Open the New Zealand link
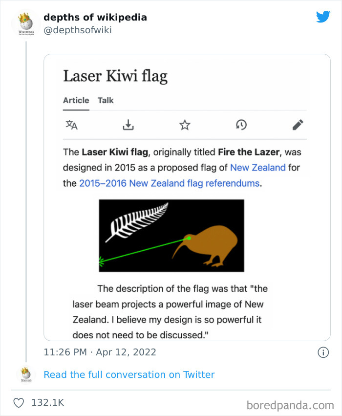Image resolution: width=342 pixels, height=416 pixels. click(x=258, y=168)
